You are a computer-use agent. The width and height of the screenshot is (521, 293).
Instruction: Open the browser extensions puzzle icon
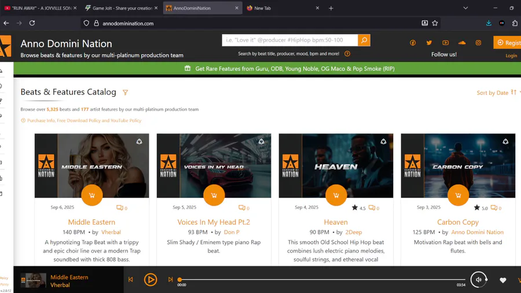[515, 23]
